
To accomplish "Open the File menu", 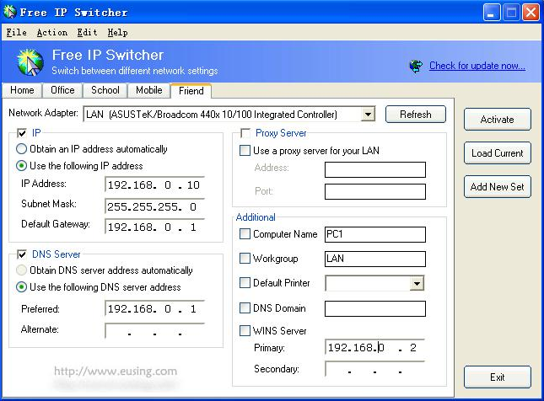I will [16, 33].
